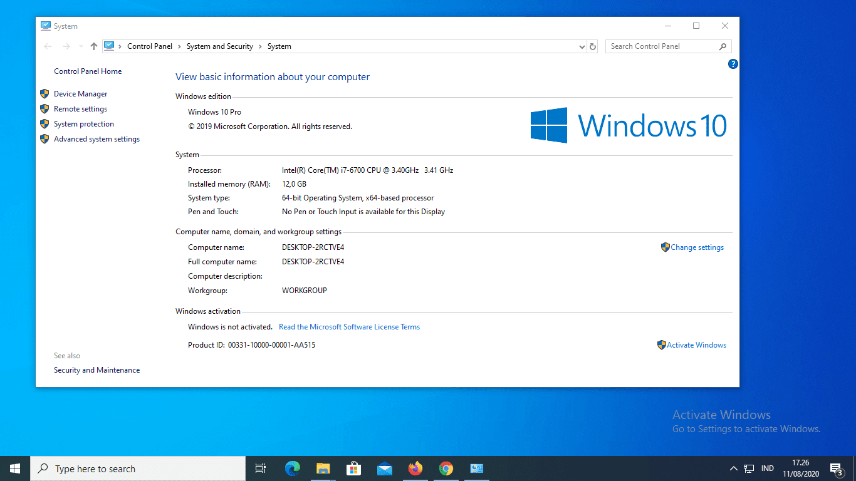Open the notifications Action Center
856x481 pixels.
click(836, 468)
